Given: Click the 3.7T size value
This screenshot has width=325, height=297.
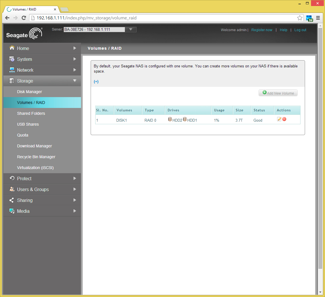Looking at the screenshot, I should coord(239,120).
